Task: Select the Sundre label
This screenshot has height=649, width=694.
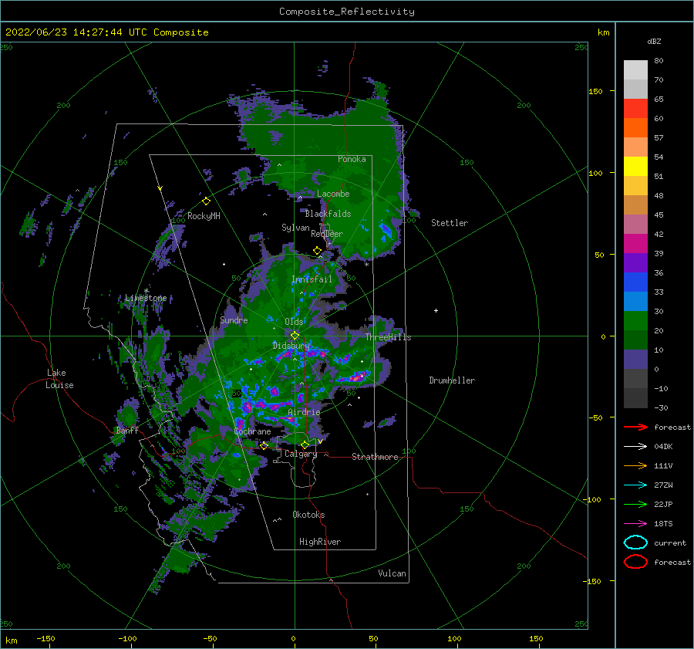Action: [x=234, y=319]
